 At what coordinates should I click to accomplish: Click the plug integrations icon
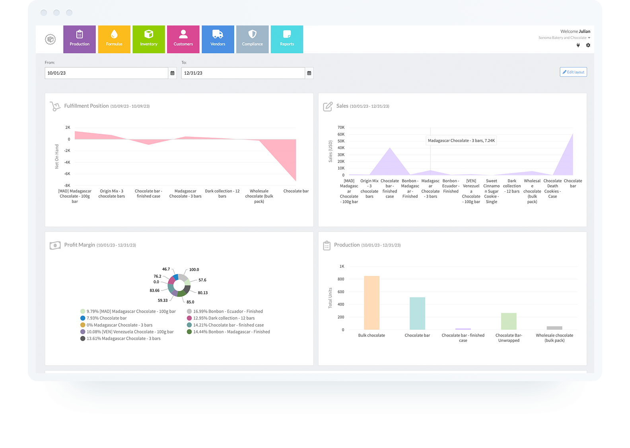(x=578, y=45)
